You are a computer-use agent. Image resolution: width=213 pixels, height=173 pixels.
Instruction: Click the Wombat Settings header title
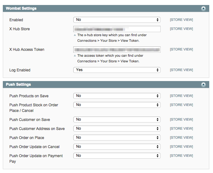click(21, 8)
